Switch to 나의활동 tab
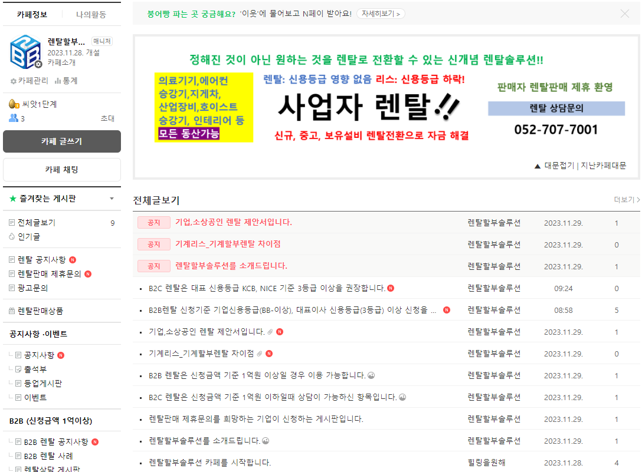642x472 pixels. point(91,15)
